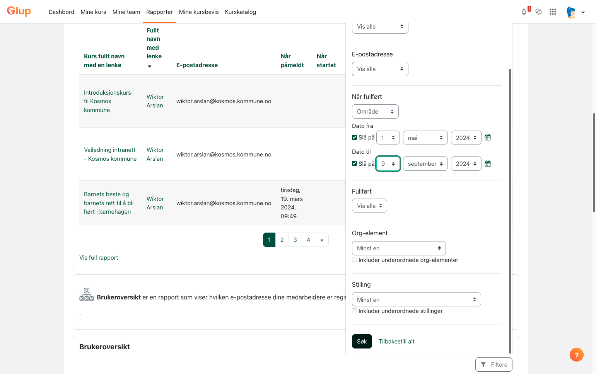Click the Glup logo
Image resolution: width=596 pixels, height=374 pixels.
[19, 11]
